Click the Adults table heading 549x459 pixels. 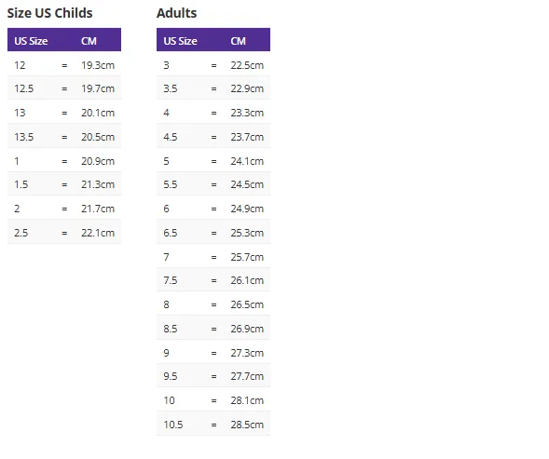click(x=176, y=13)
